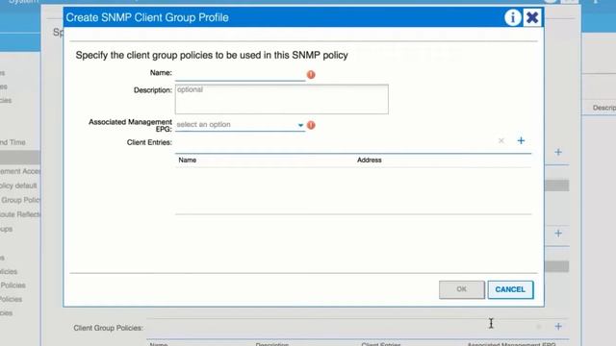Open the Associated Management EPG dropdown
Image resolution: width=616 pixels, height=346 pixels.
click(x=240, y=125)
